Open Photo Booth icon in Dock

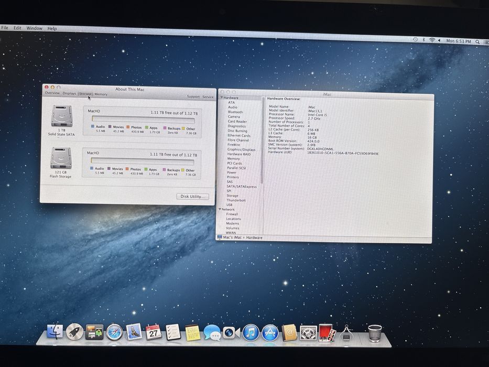(x=327, y=333)
